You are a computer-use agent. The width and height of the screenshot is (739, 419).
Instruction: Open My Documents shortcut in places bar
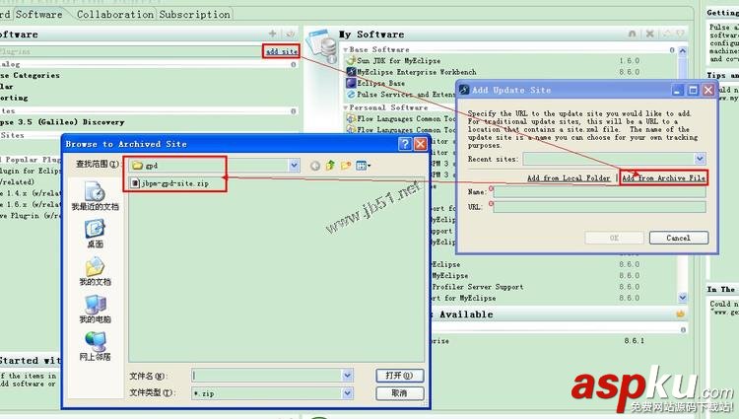(95, 271)
